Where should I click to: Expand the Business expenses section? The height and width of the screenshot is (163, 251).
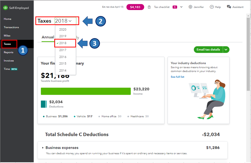click(x=43, y=148)
